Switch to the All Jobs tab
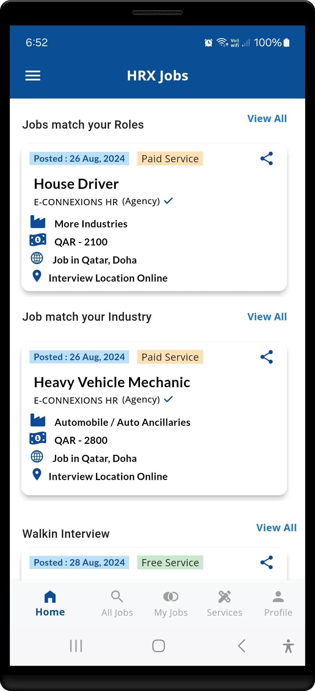 coord(117,603)
